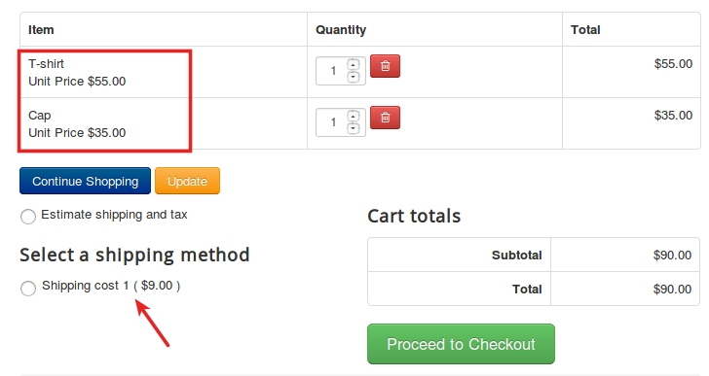The height and width of the screenshot is (376, 709).
Task: Click the Continue Shopping button
Action: pyautogui.click(x=85, y=181)
